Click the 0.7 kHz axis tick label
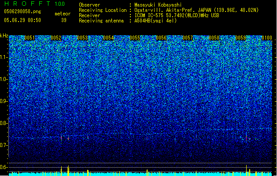This screenshot has width=277, height=176. pyautogui.click(x=4, y=145)
